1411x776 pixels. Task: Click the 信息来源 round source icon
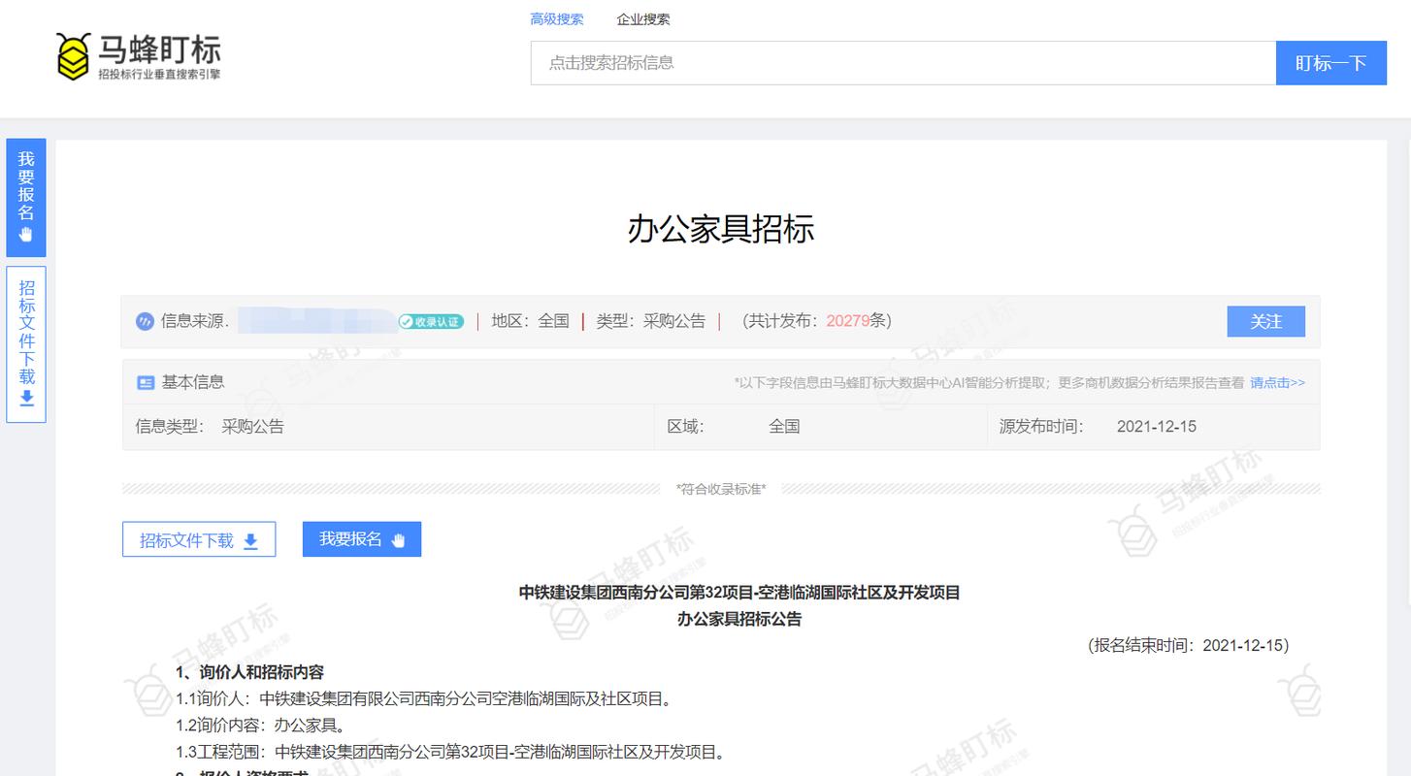145,321
